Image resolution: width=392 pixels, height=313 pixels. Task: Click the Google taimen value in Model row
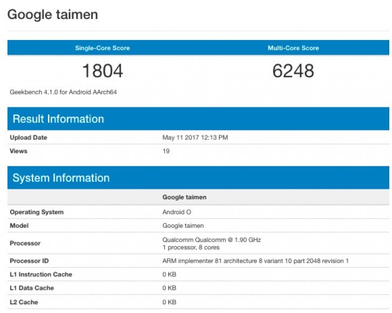point(183,226)
